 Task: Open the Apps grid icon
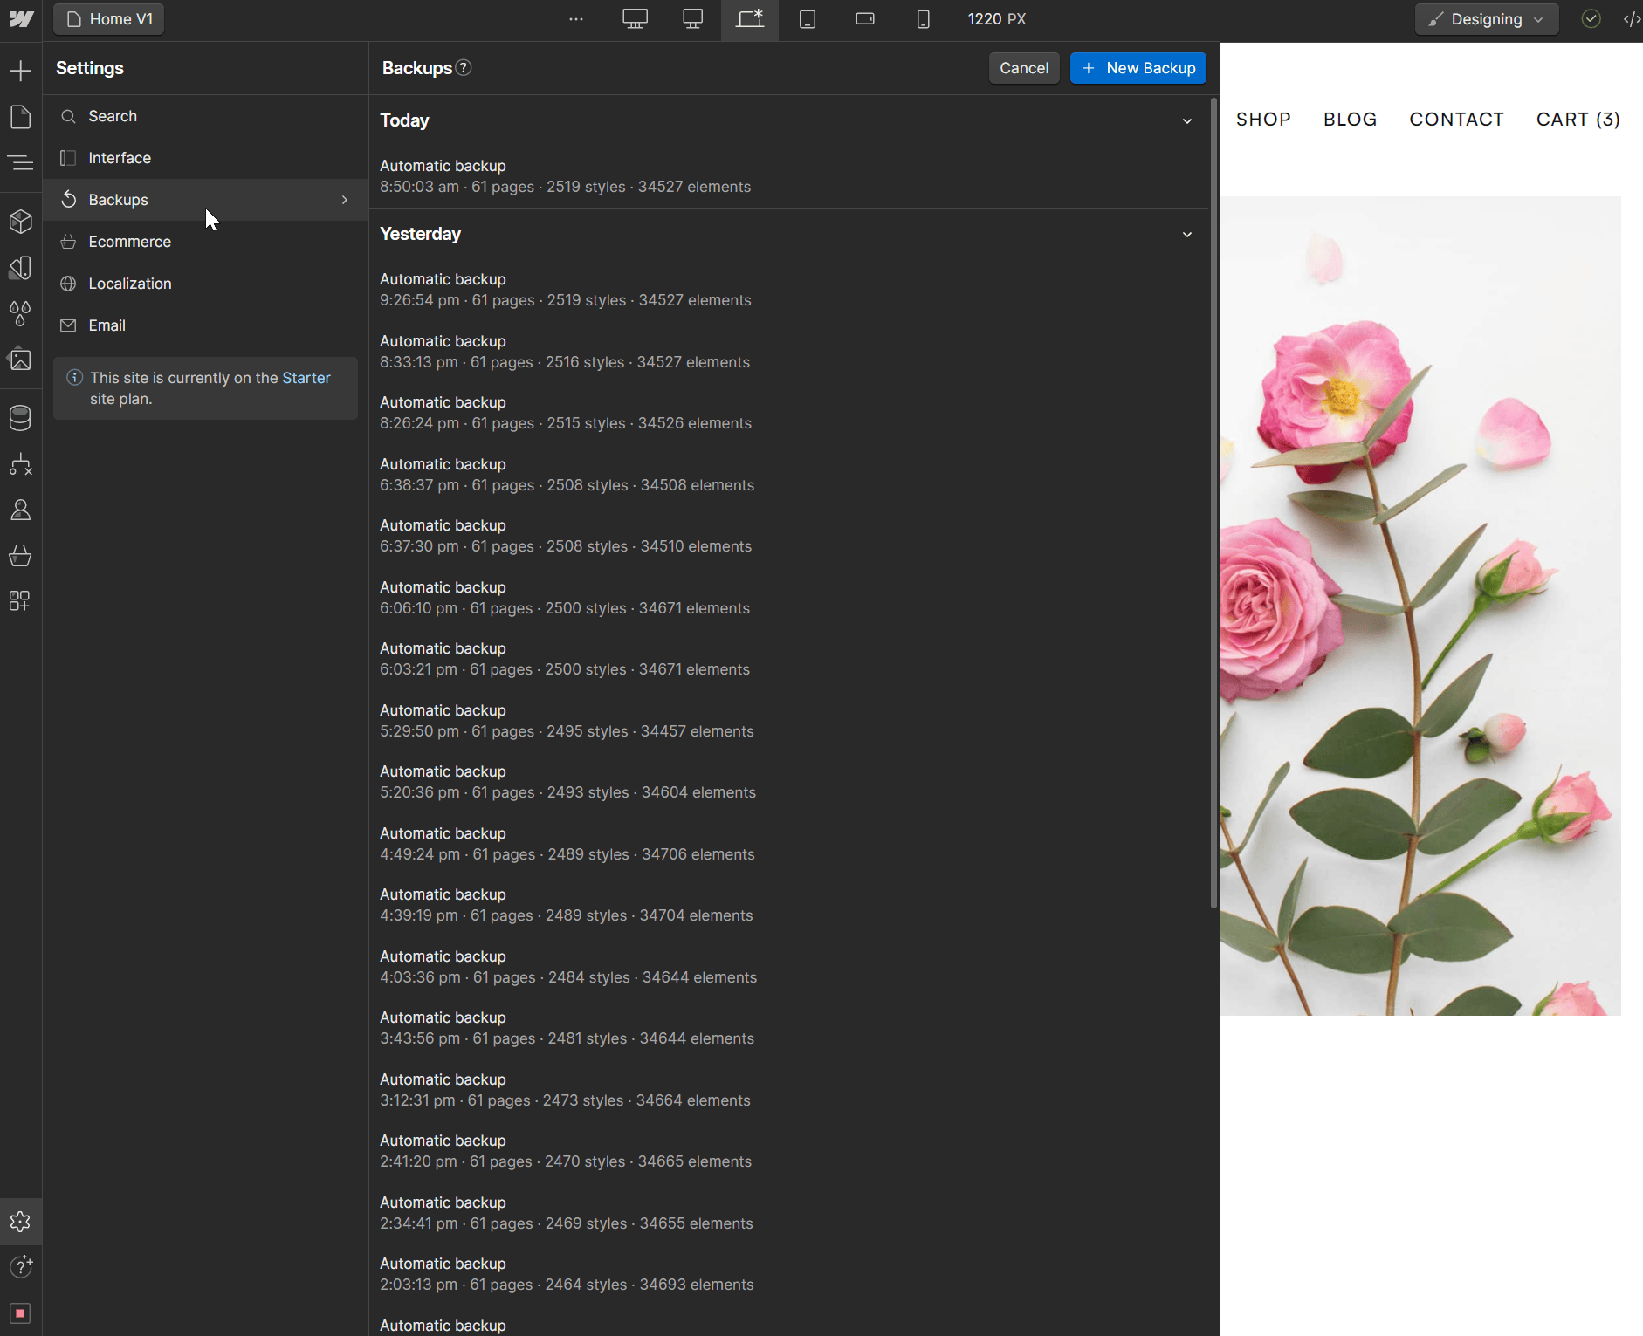click(21, 601)
